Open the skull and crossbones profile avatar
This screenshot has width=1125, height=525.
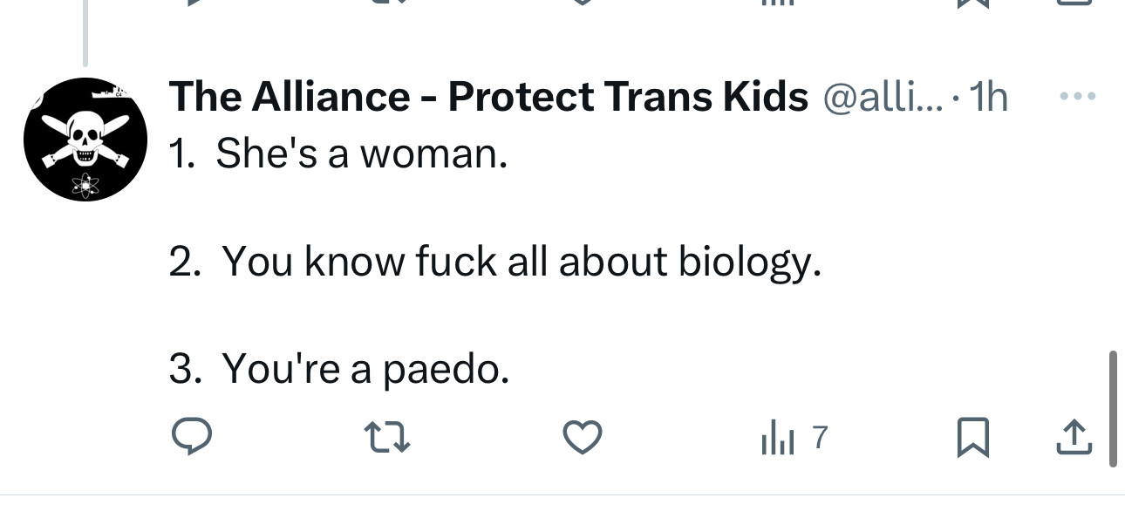85,140
